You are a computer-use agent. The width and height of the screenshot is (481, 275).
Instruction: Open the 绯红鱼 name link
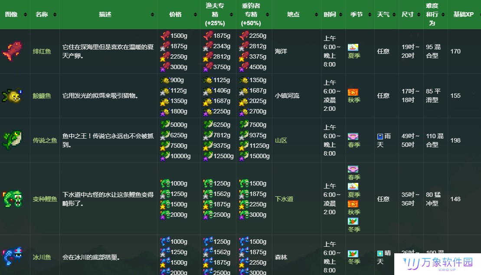[42, 51]
